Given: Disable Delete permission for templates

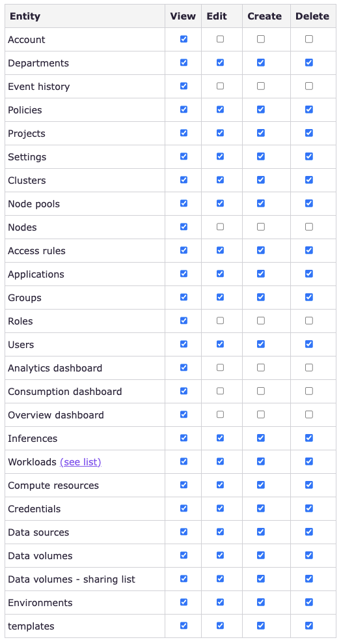Looking at the screenshot, I should click(x=309, y=626).
